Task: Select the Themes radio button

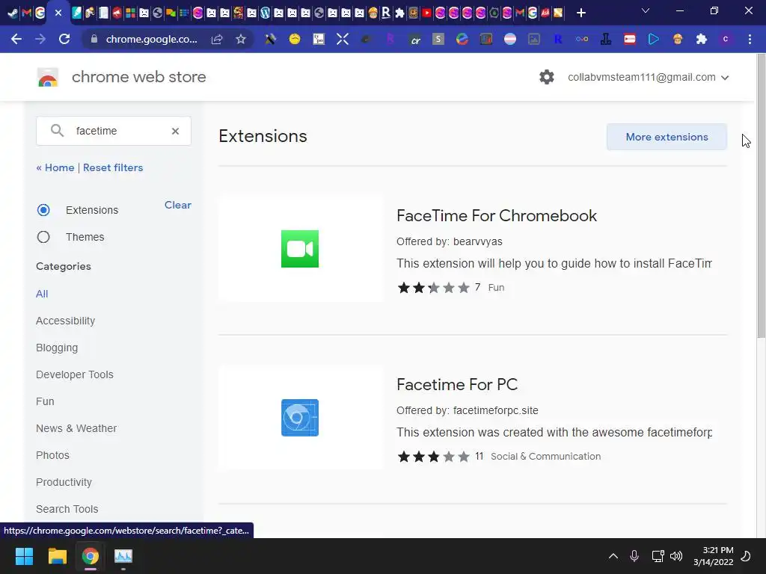Action: [43, 237]
